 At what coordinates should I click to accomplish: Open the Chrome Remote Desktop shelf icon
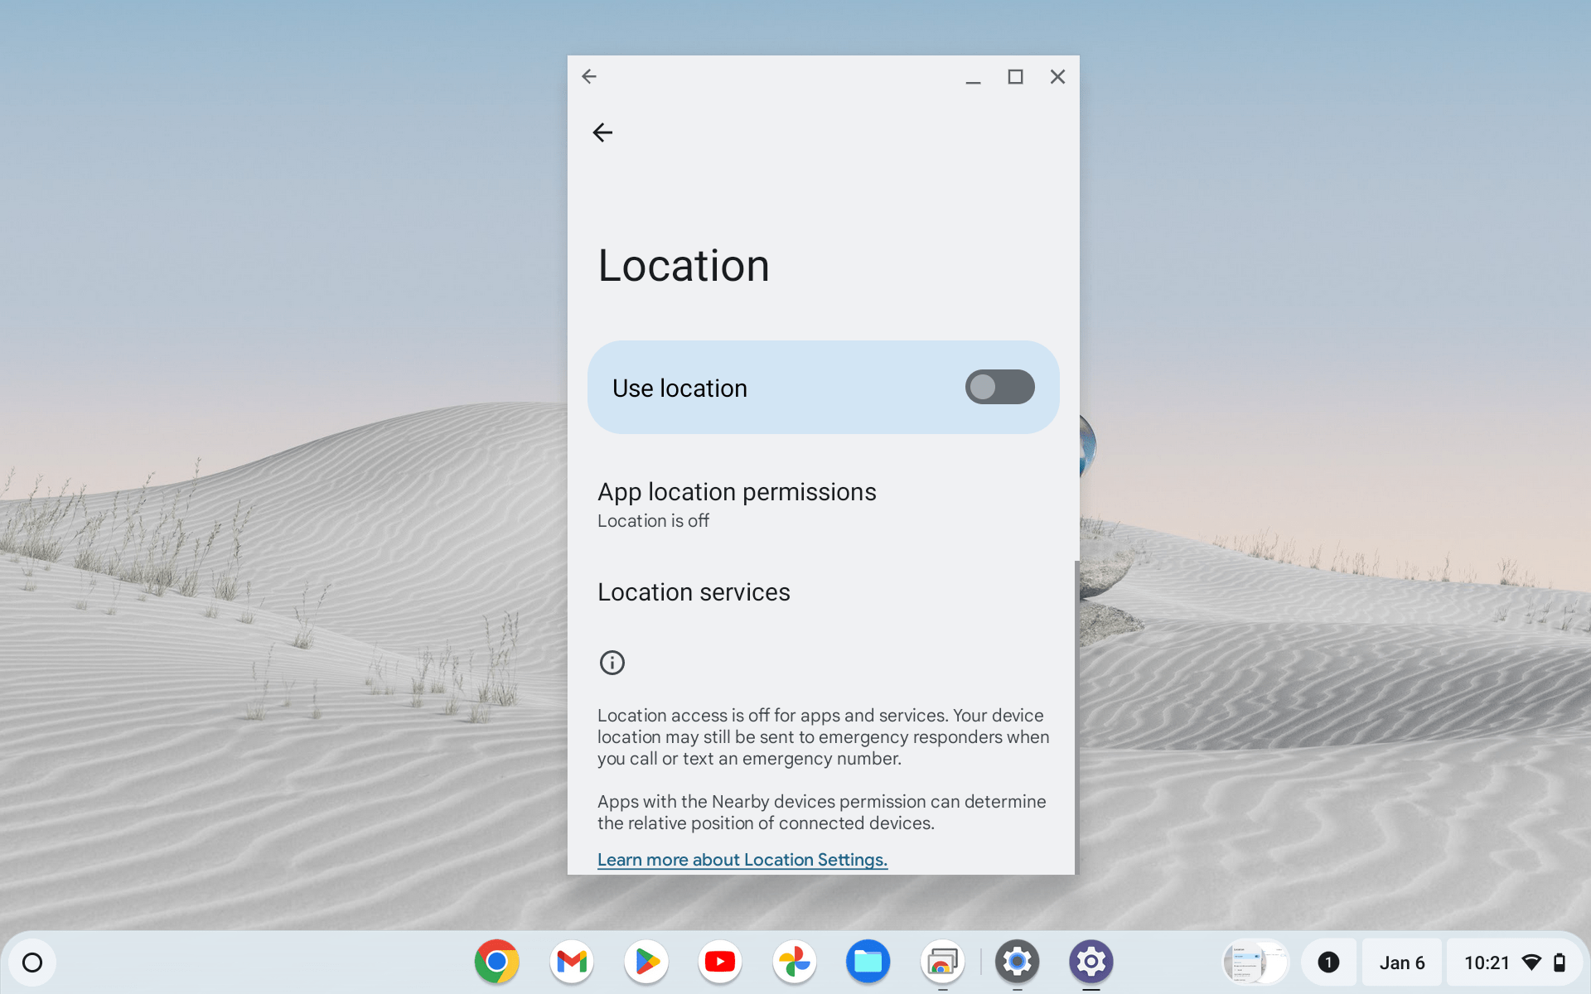tap(942, 962)
